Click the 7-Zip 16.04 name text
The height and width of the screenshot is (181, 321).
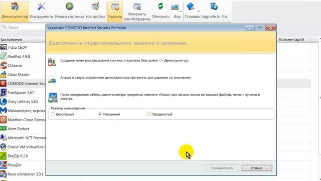click(17, 47)
